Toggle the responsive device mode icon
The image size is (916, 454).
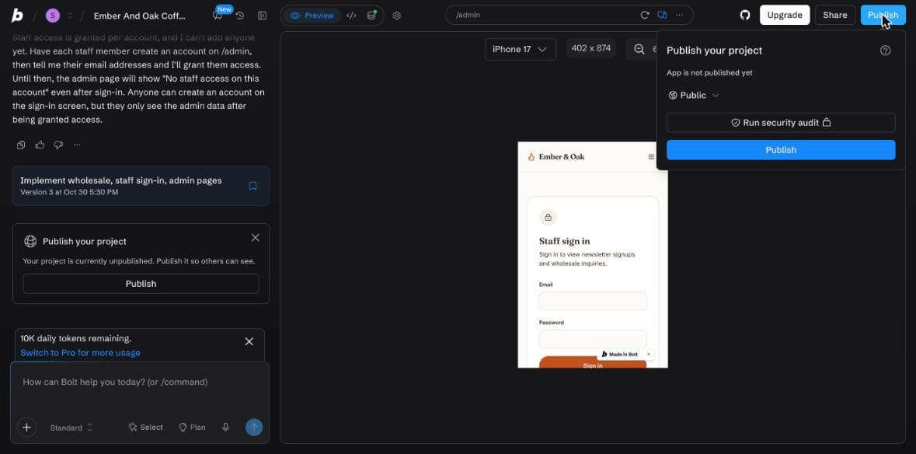(x=663, y=16)
